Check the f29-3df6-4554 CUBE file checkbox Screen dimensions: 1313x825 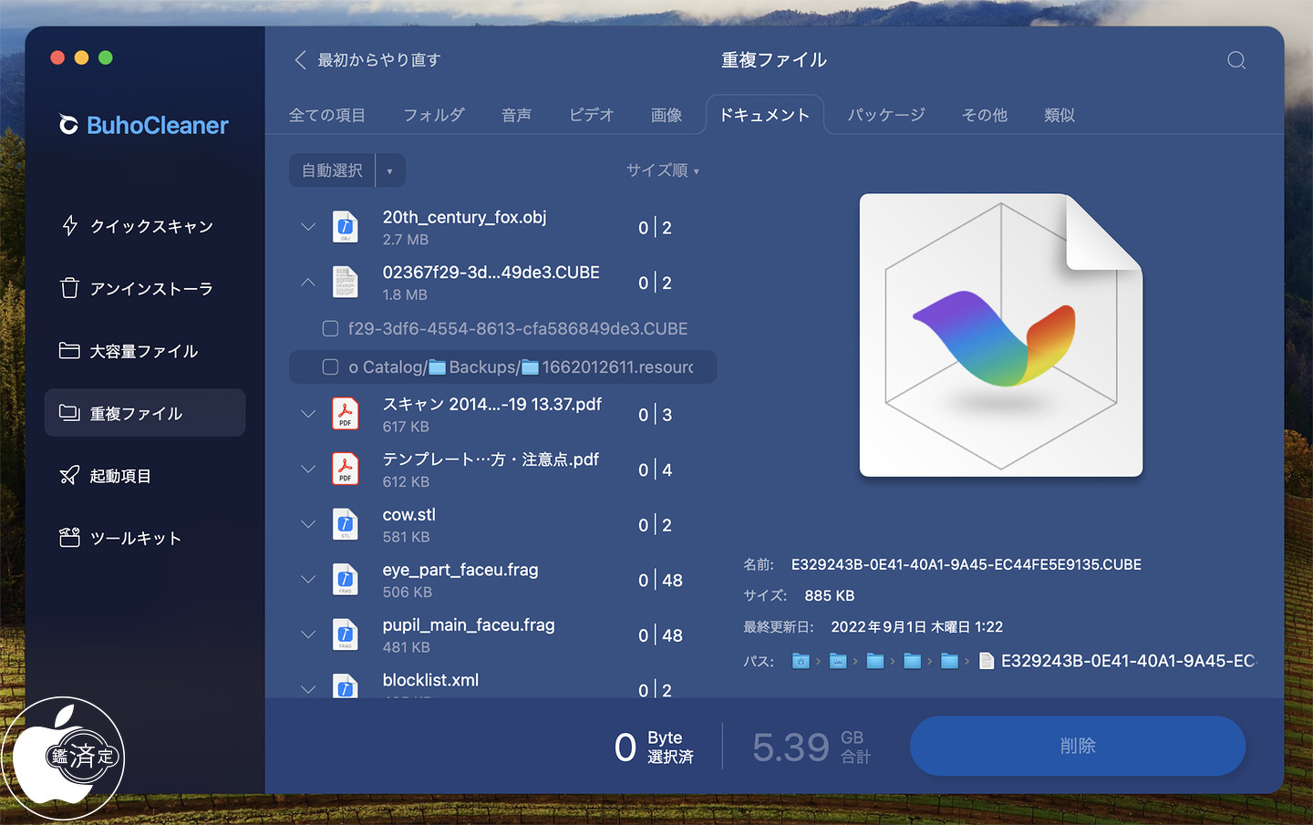coord(330,328)
